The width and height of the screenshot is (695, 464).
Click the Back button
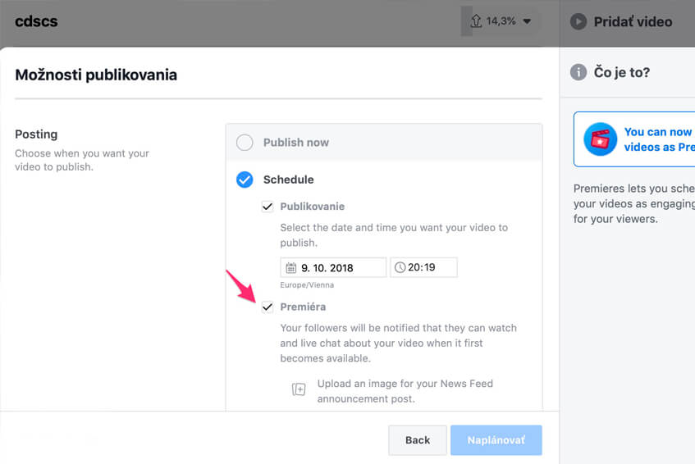coord(418,440)
